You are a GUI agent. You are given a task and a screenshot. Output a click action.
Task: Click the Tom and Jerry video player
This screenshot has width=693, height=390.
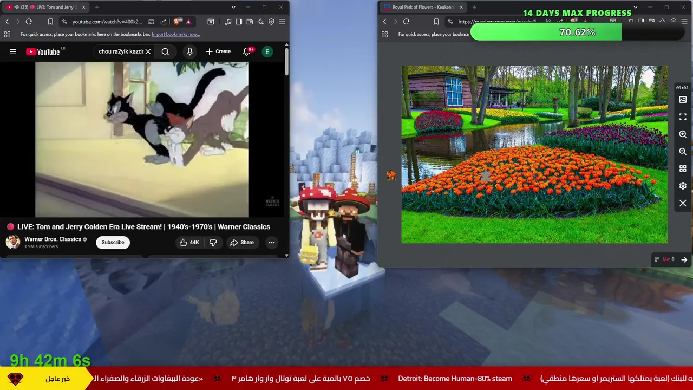tap(142, 139)
